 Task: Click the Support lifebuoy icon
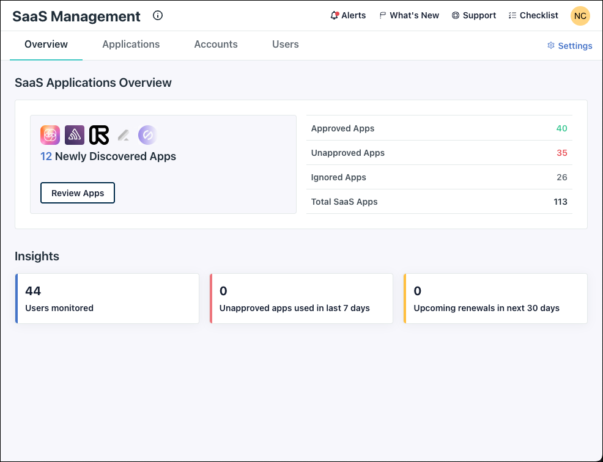[456, 15]
